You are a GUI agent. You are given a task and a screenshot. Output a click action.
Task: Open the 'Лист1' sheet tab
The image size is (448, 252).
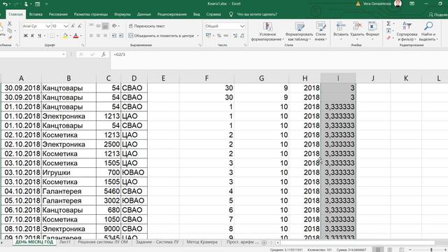65,242
